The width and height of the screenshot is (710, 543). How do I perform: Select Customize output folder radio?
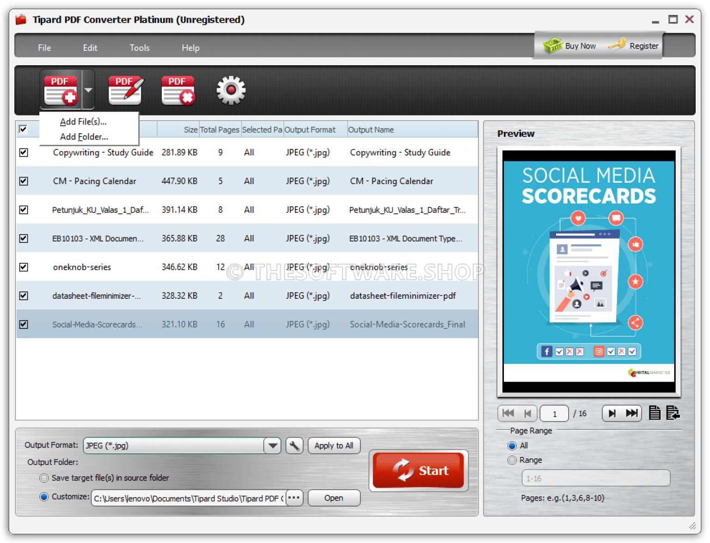44,497
